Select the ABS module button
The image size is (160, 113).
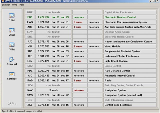(30, 27)
